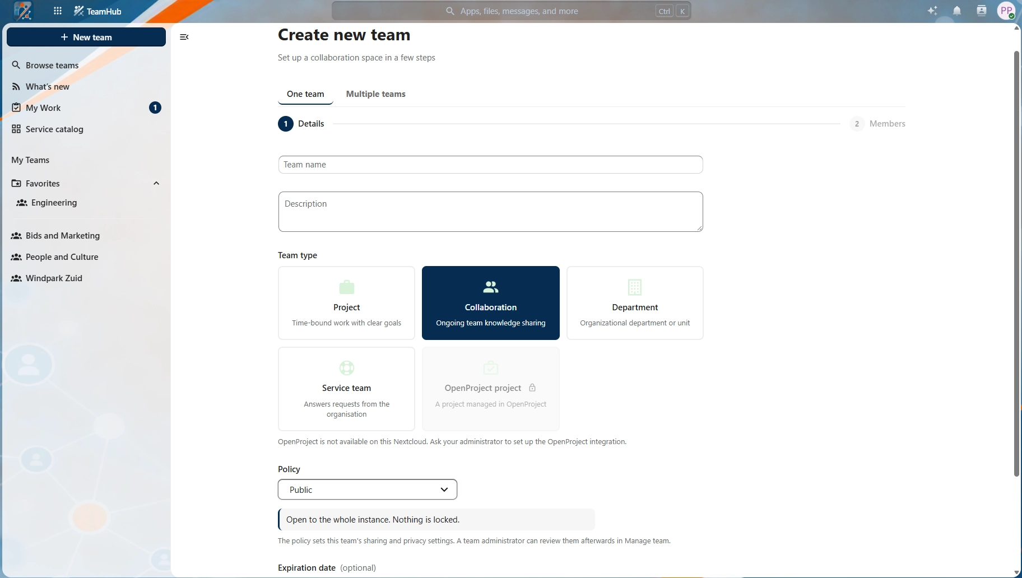Viewport: 1022px width, 578px height.
Task: Open the notifications bell
Action: click(x=957, y=11)
